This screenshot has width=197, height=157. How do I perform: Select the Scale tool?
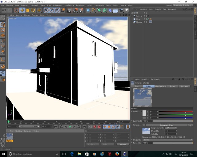click(28, 10)
